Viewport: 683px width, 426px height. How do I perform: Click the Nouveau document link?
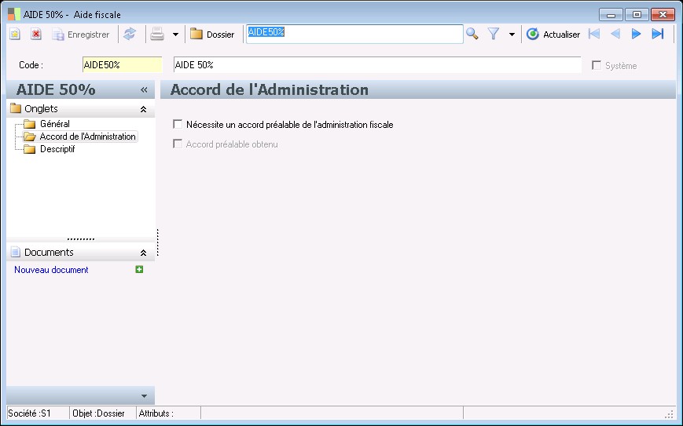coord(51,270)
